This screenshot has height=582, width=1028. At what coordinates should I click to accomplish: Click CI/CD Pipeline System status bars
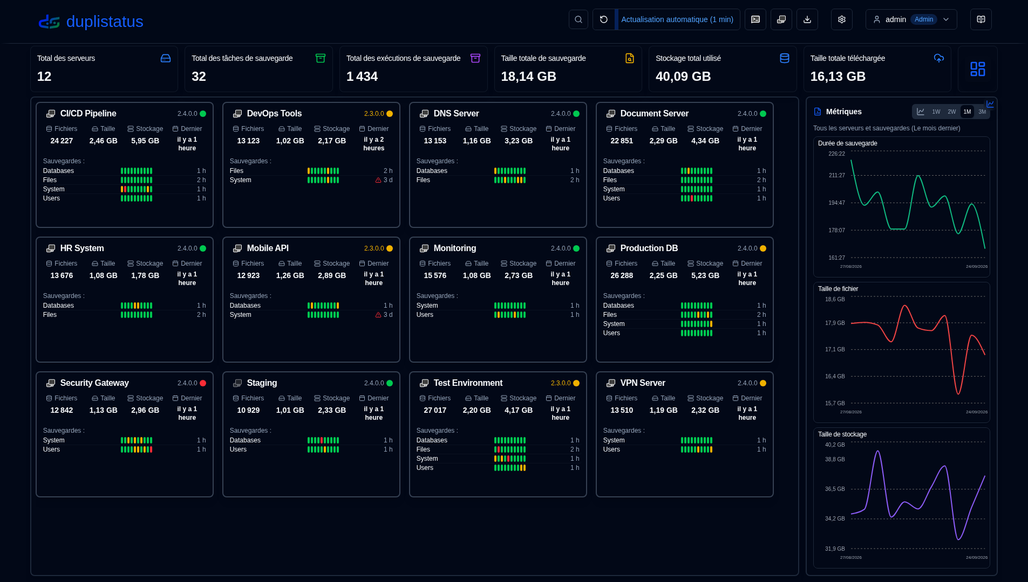[x=137, y=189]
